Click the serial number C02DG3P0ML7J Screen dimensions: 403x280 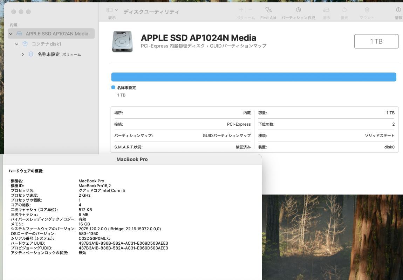94,238
